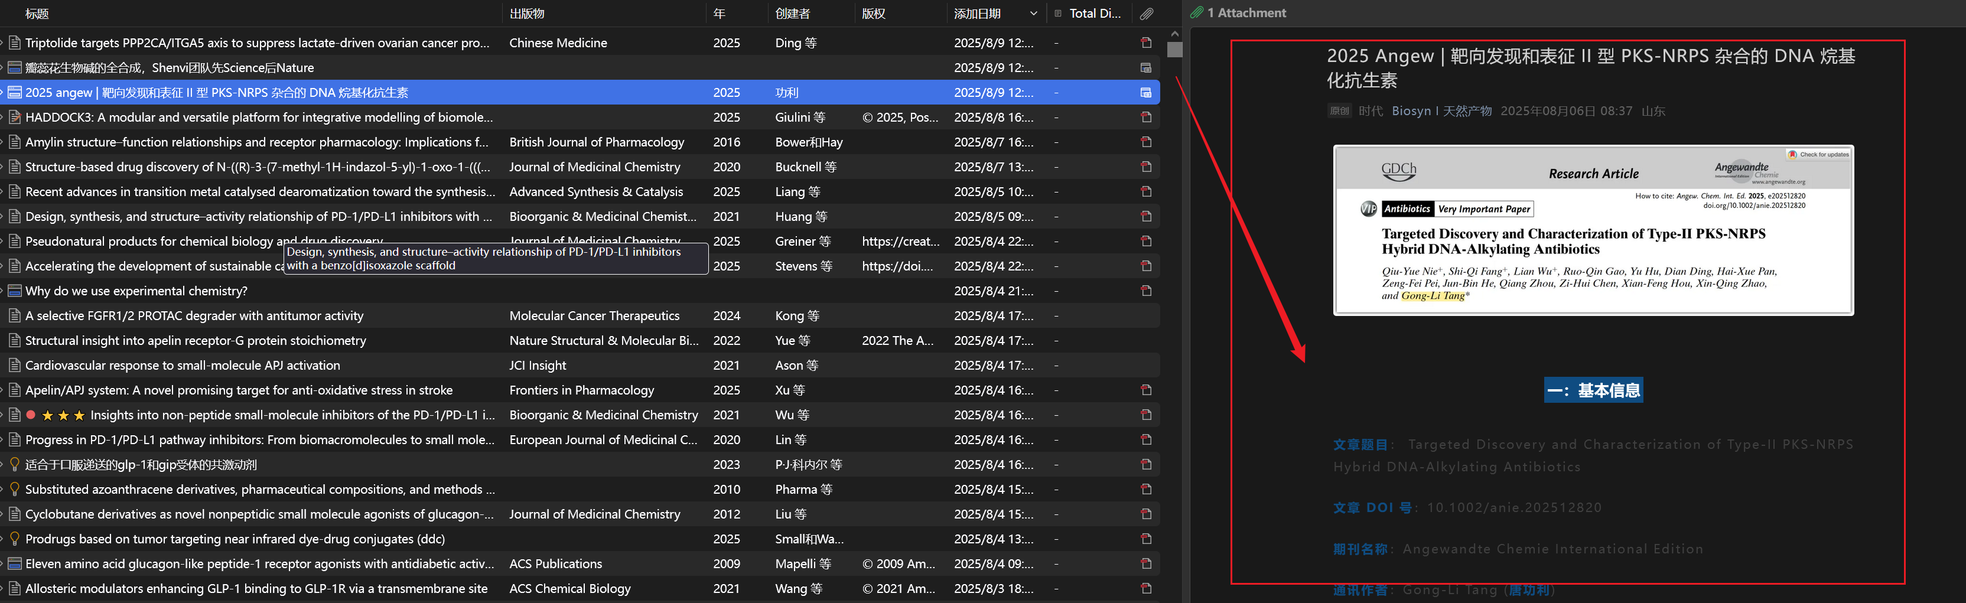Select the row Design, synthesis, and structure–activity relationship
This screenshot has height=603, width=1966.
tap(580, 217)
